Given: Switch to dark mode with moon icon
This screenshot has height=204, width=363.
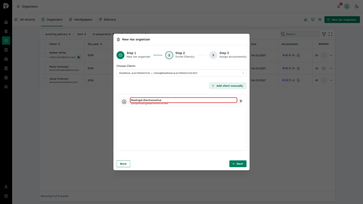Looking at the screenshot, I should click(x=357, y=6).
